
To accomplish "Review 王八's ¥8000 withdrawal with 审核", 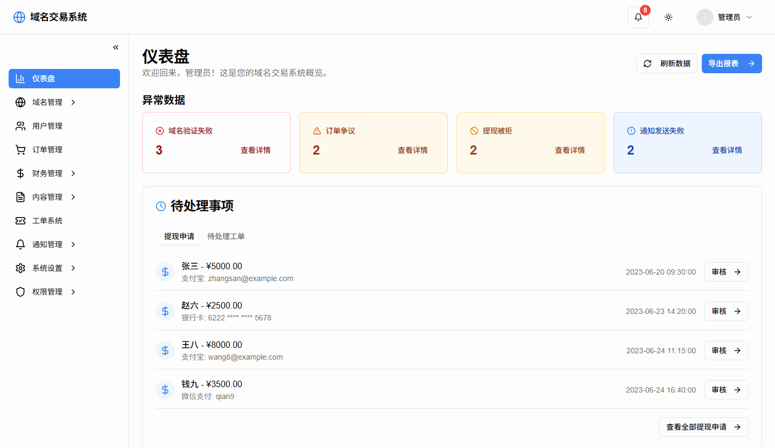I will coord(726,351).
